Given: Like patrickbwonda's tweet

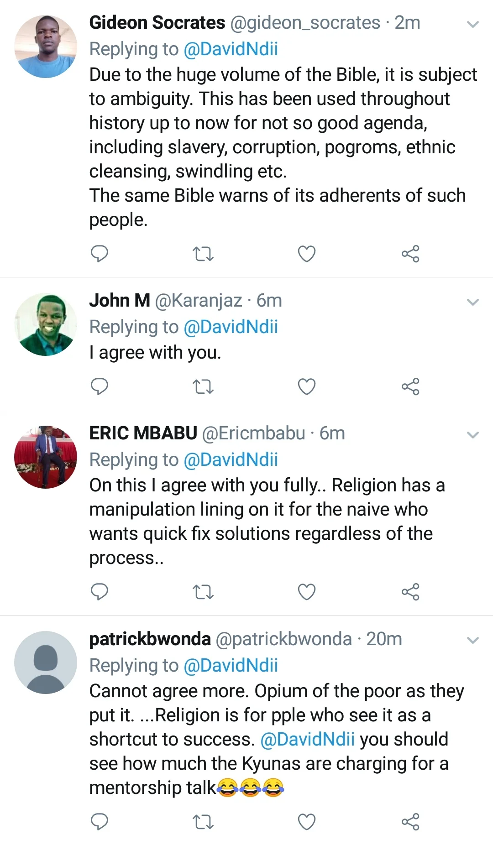Looking at the screenshot, I should pyautogui.click(x=307, y=822).
